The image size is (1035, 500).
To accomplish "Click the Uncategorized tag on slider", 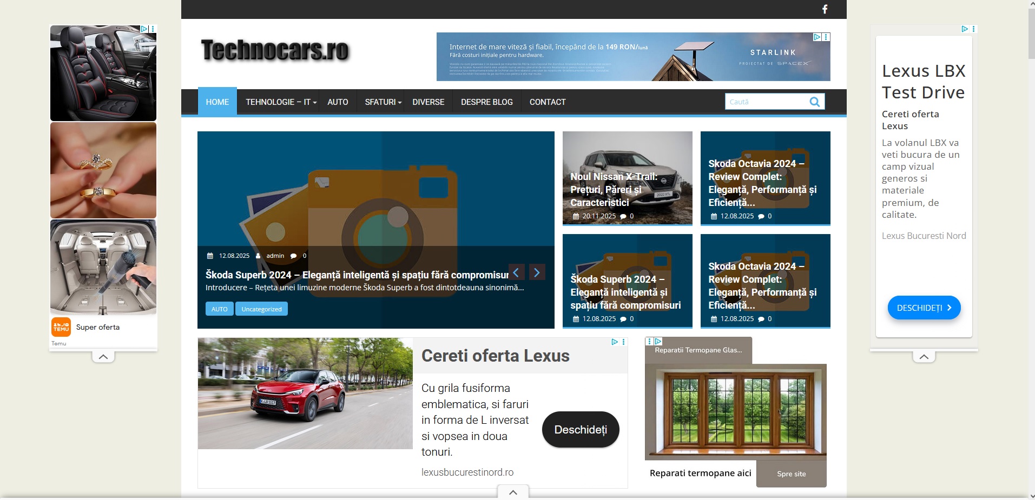I will click(261, 309).
